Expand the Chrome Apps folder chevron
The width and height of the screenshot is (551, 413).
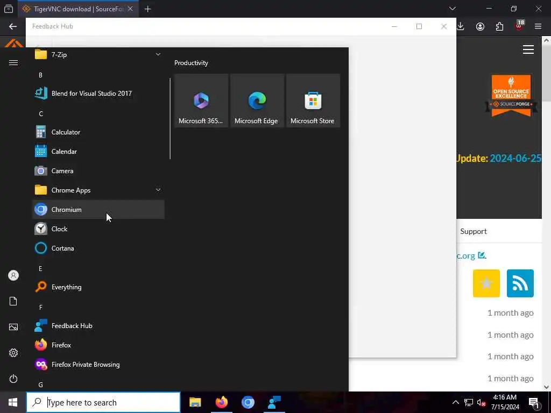click(158, 190)
